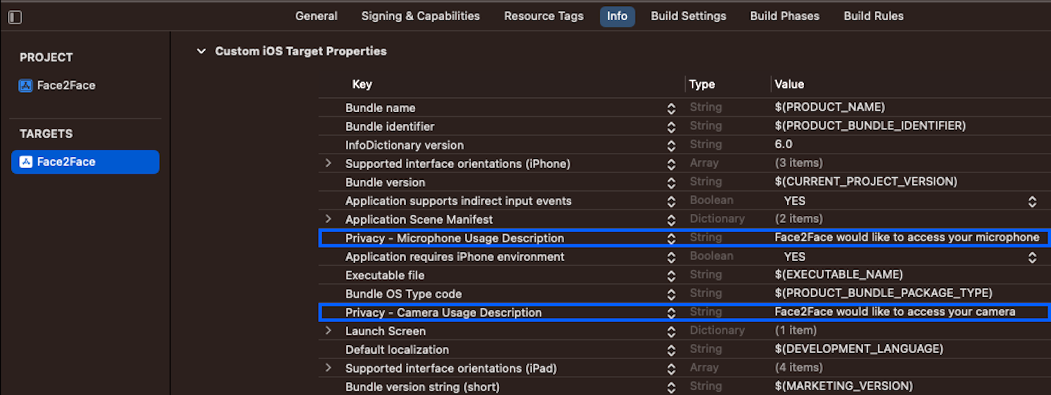Click the key stepper for Camera Usage Description
Screen dimensions: 1051x395
pyautogui.click(x=671, y=313)
